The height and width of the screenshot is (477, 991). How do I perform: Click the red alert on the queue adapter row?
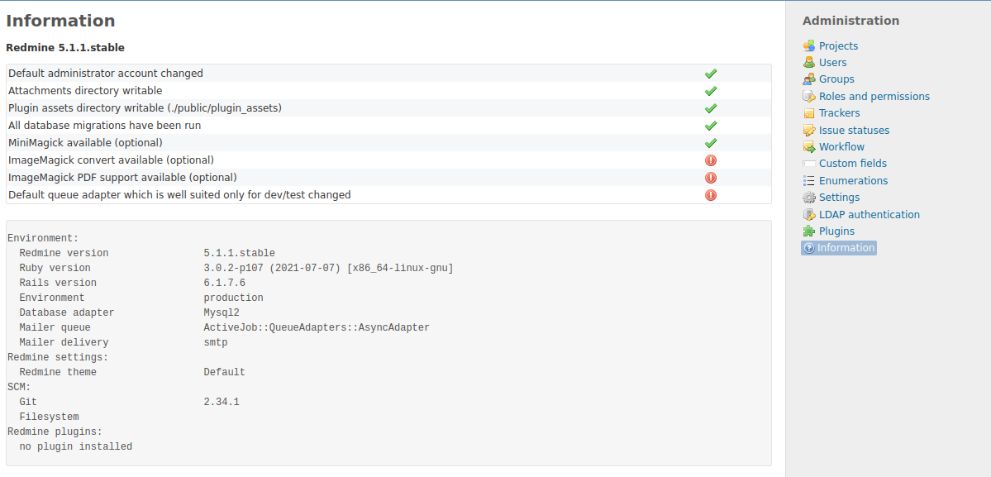pos(711,195)
